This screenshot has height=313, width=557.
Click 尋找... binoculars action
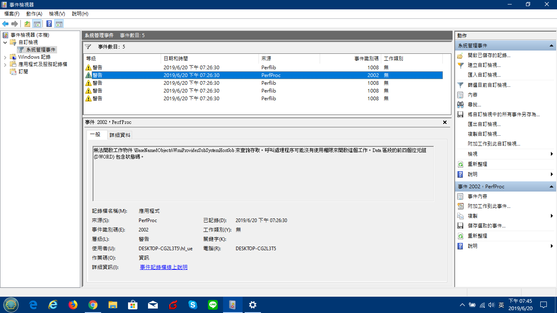474,105
